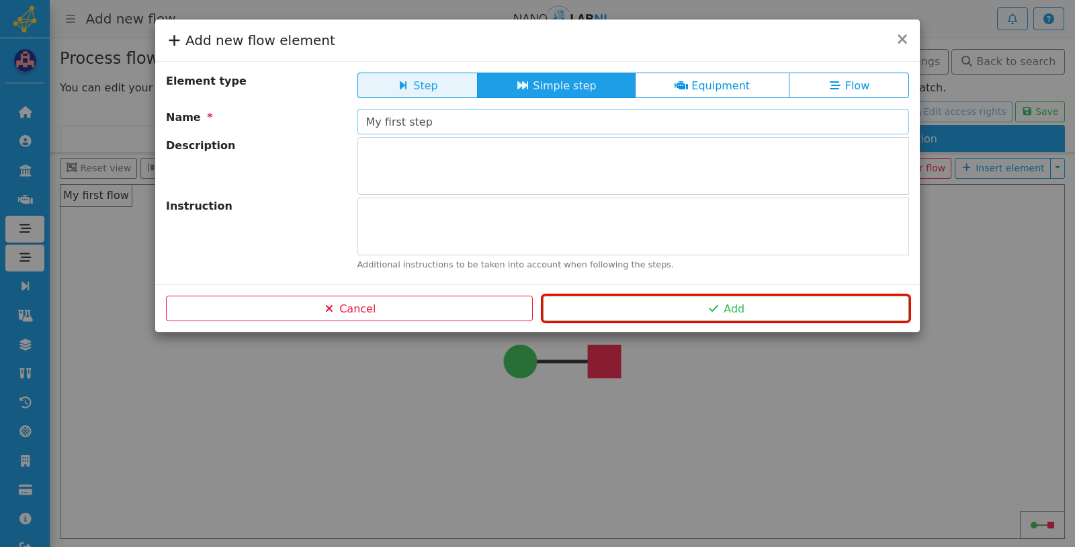Open lab flask icon in sidebar
This screenshot has width=1075, height=547.
tap(25, 316)
